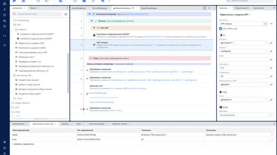
Task: Edit the Top P field with the pencil icon
Action: 271,60
